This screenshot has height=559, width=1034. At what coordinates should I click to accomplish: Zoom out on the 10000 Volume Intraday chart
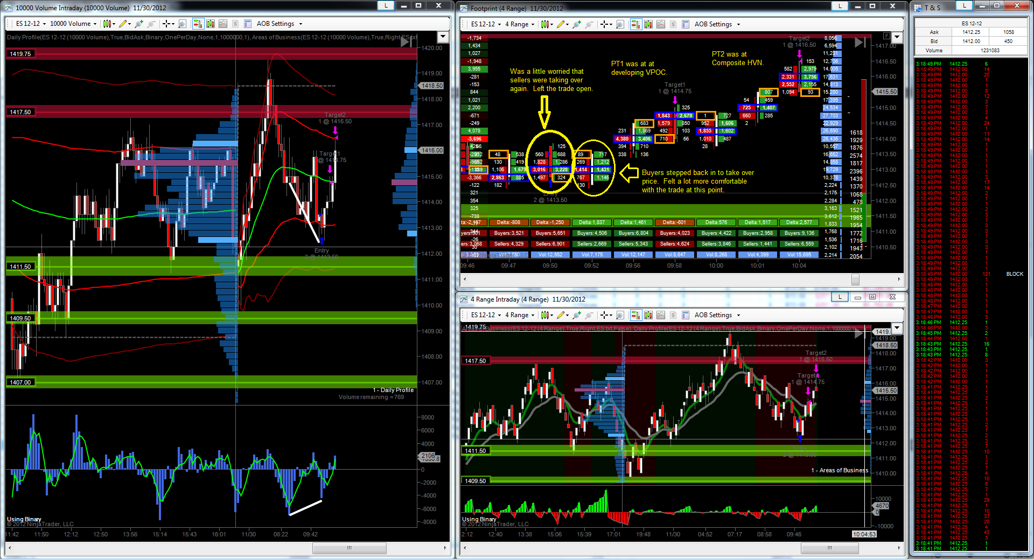pyautogui.click(x=151, y=24)
